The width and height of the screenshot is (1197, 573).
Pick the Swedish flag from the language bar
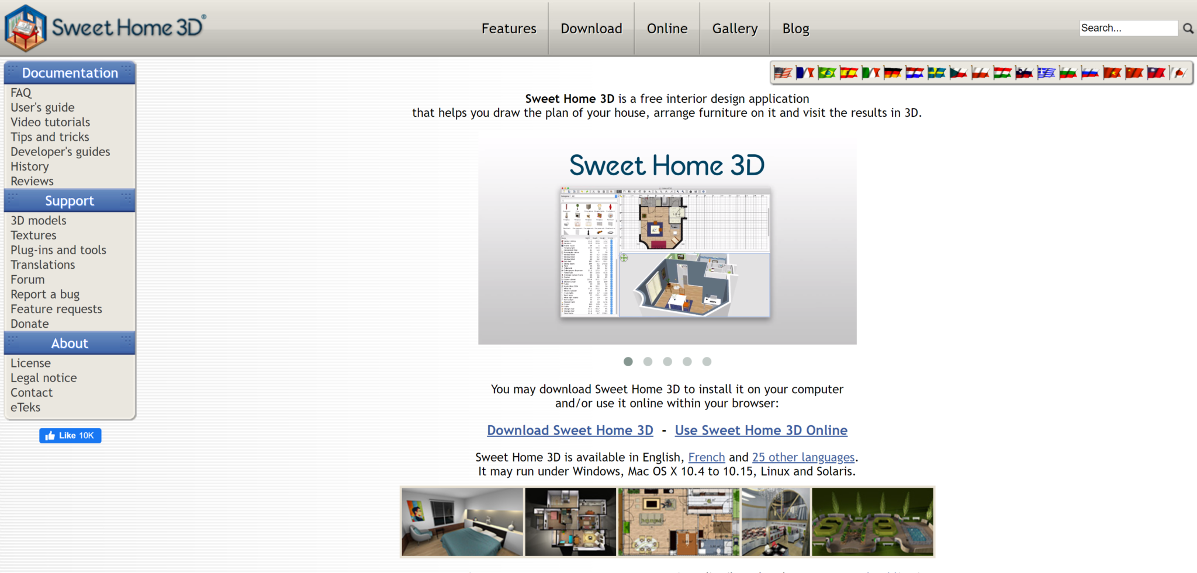(938, 73)
